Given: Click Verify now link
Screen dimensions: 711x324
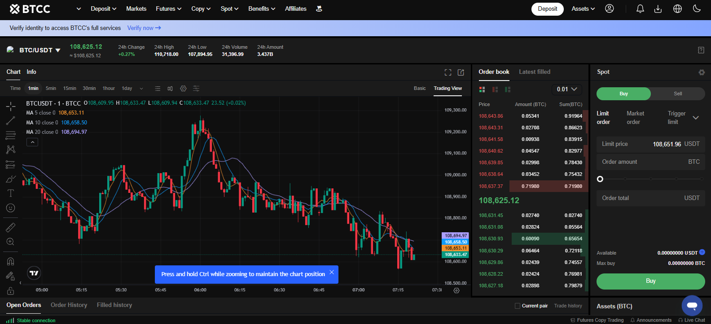Looking at the screenshot, I should click(x=144, y=28).
